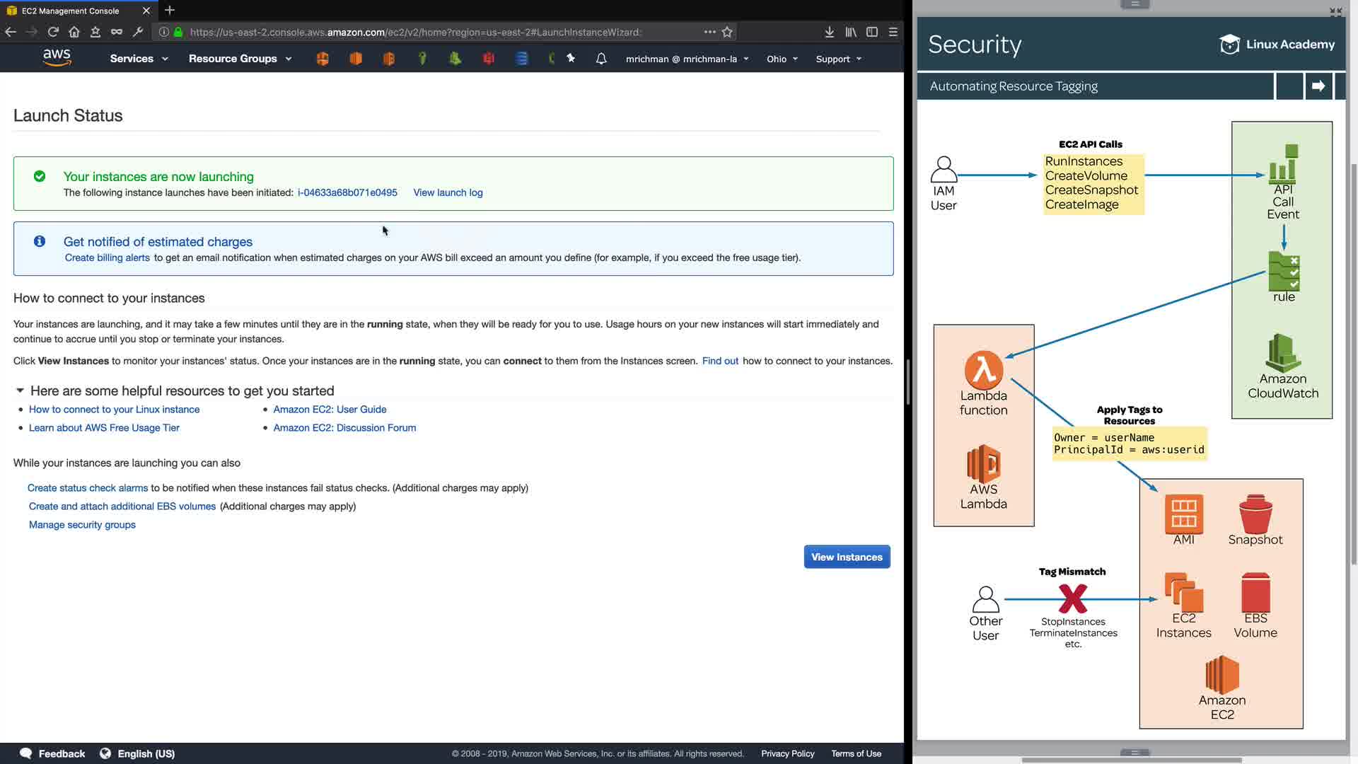Open the Ohio region selector
This screenshot has height=764, width=1358.
pos(782,59)
